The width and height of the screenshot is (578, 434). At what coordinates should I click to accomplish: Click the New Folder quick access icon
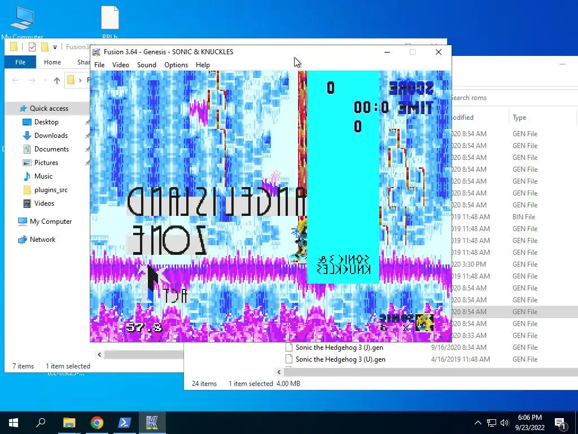[x=45, y=47]
